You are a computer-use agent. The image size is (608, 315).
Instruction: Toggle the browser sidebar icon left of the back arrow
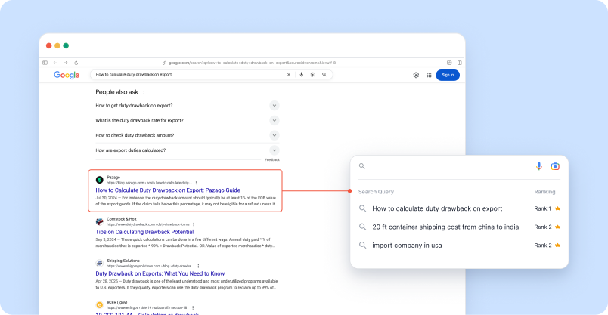(x=45, y=63)
